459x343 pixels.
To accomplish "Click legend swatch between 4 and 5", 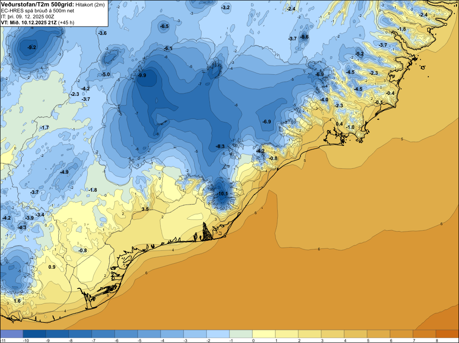I will click(x=356, y=334).
